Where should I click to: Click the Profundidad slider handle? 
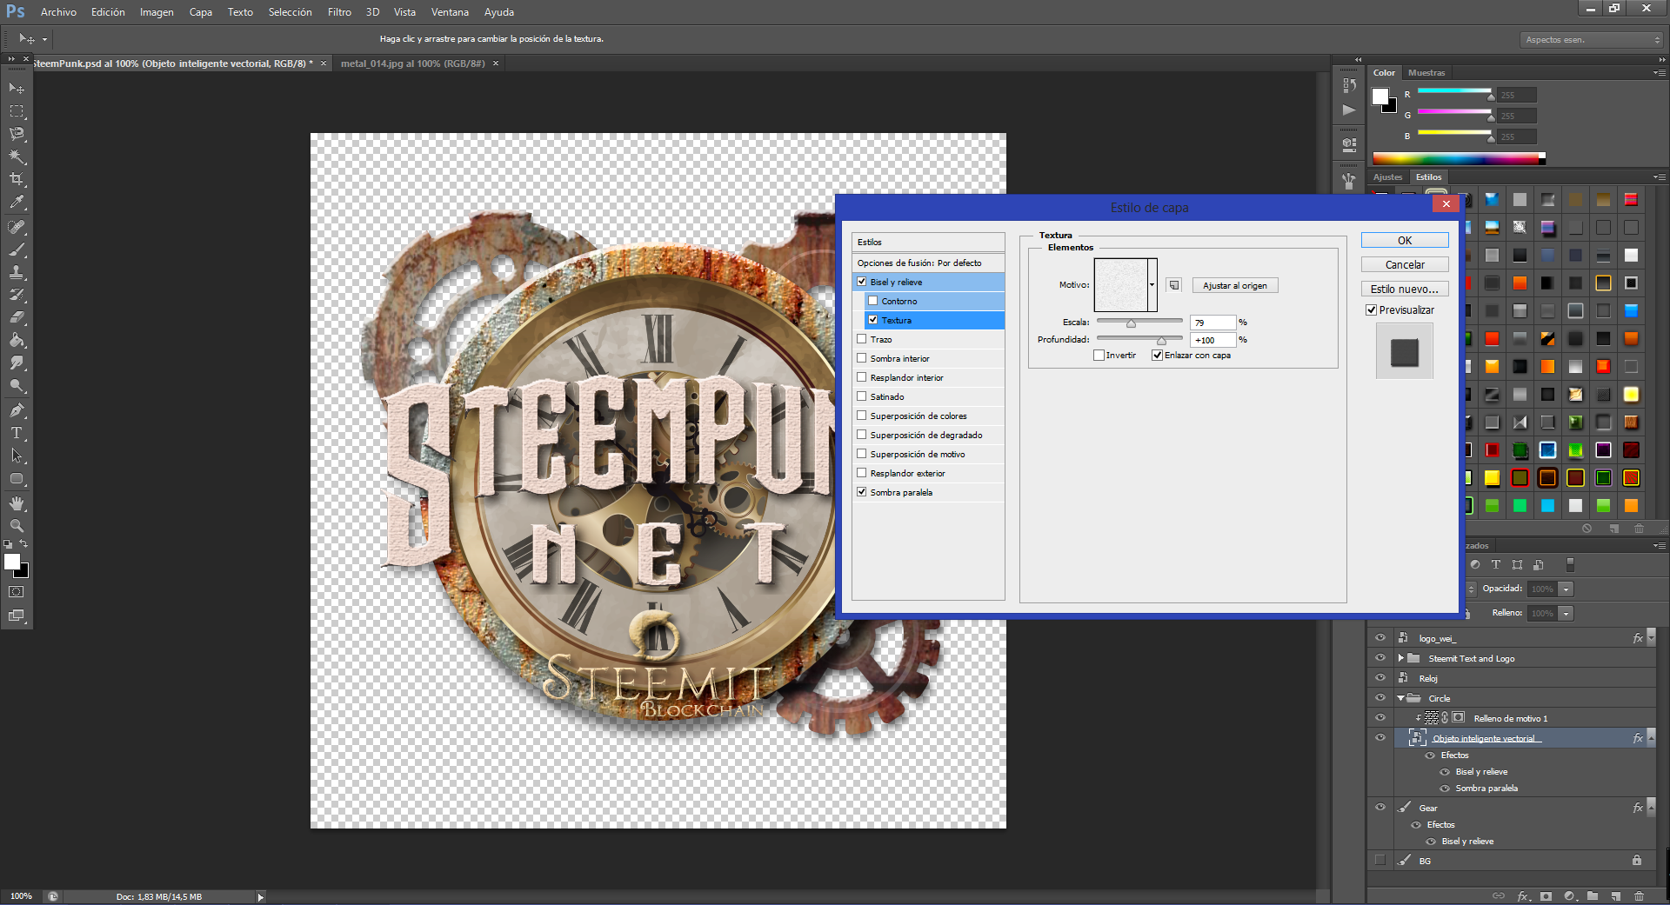tap(1161, 341)
